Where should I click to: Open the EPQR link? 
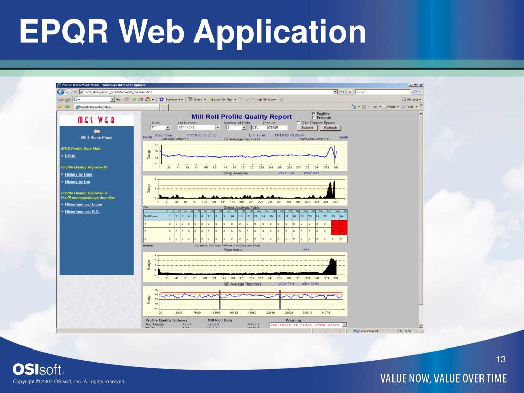pyautogui.click(x=70, y=156)
